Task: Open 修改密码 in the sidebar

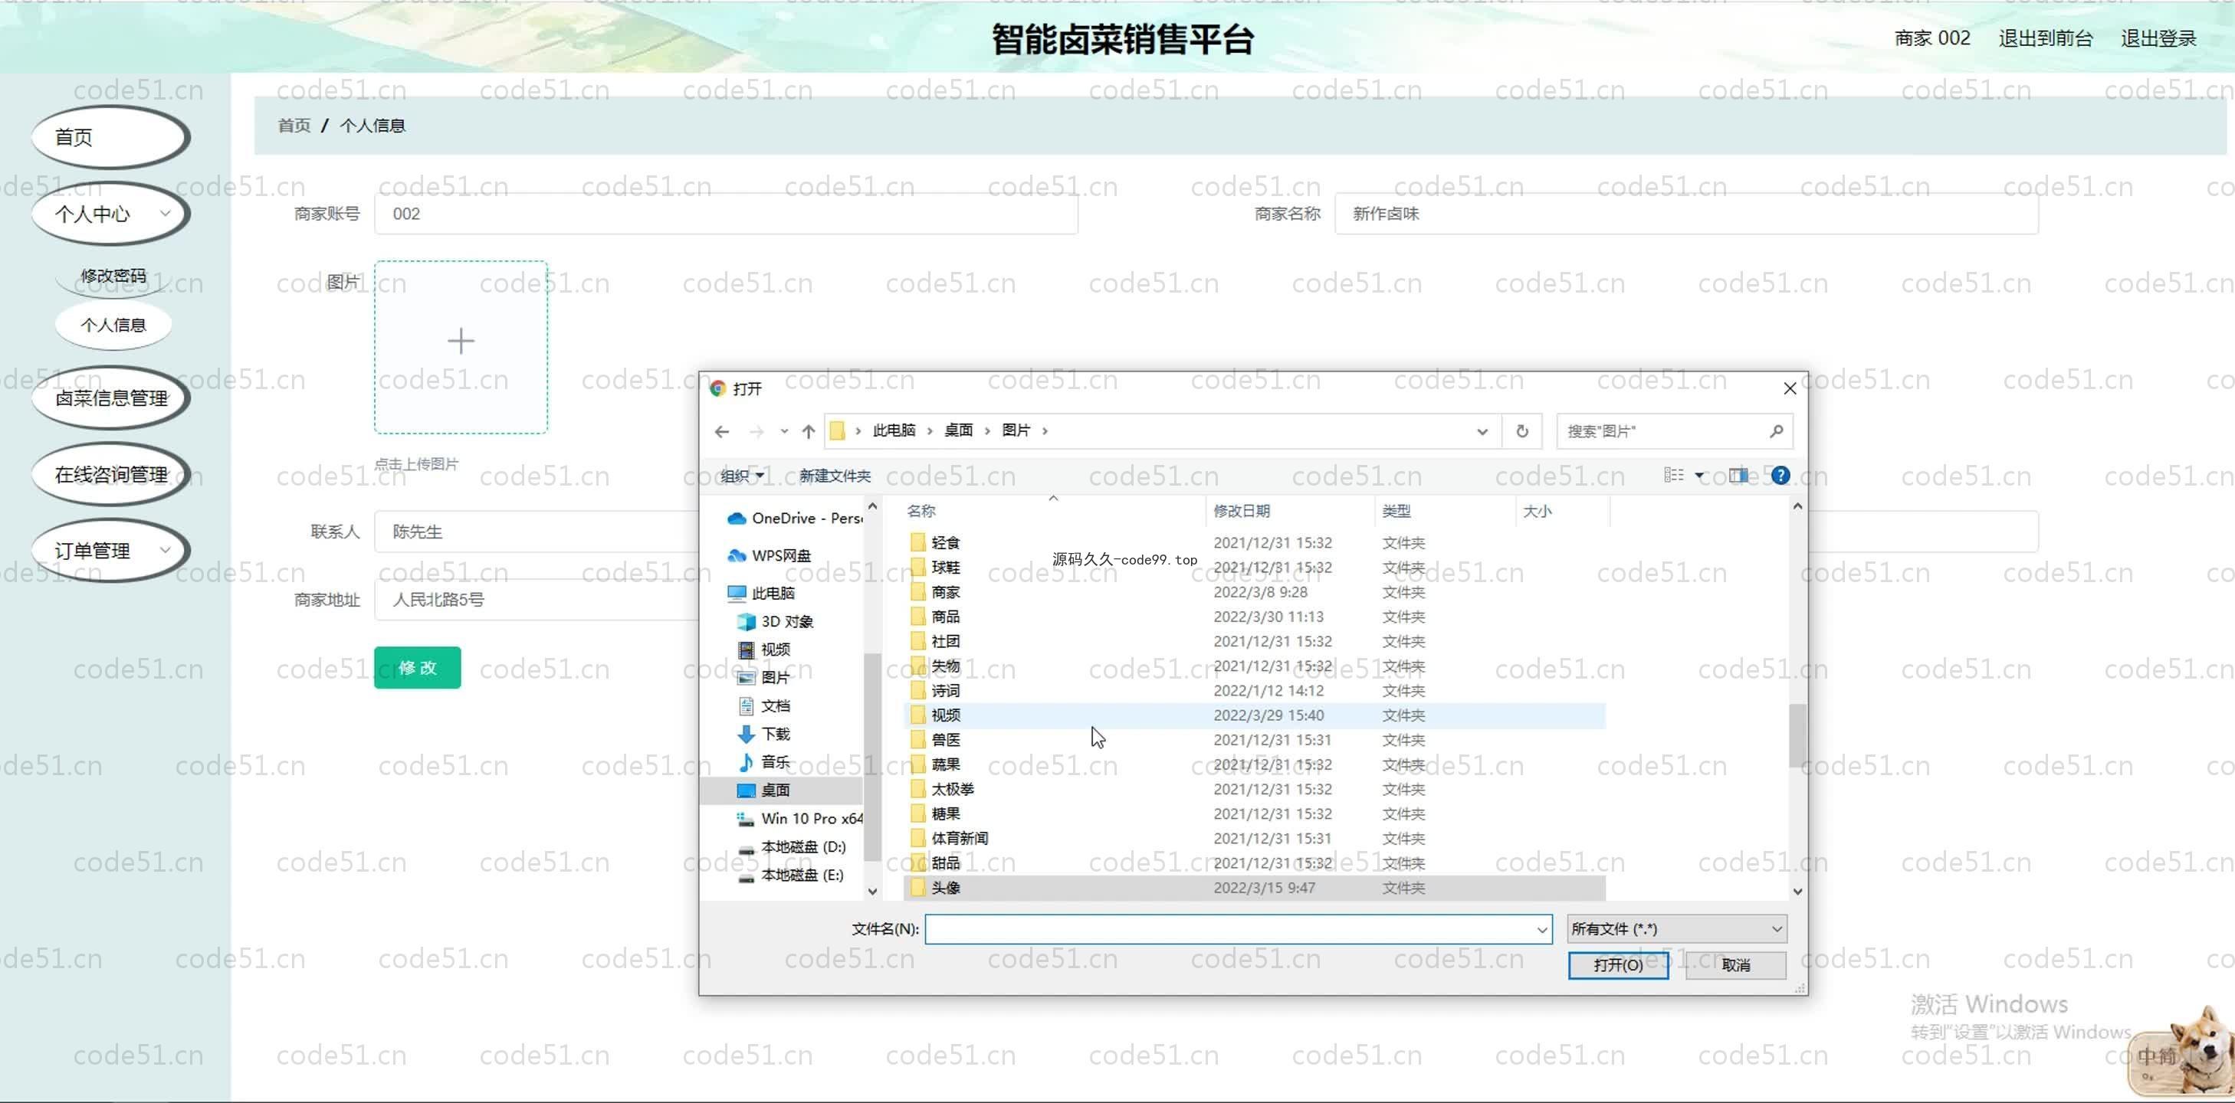Action: (x=113, y=276)
